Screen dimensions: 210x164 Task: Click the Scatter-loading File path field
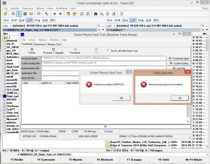tap(103, 63)
